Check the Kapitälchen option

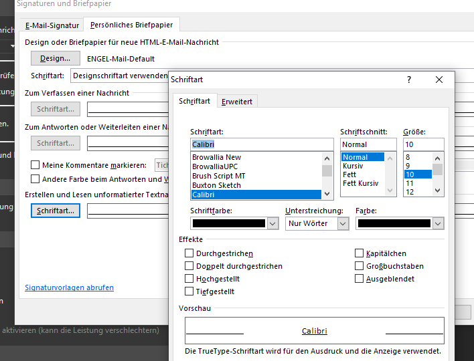(359, 253)
